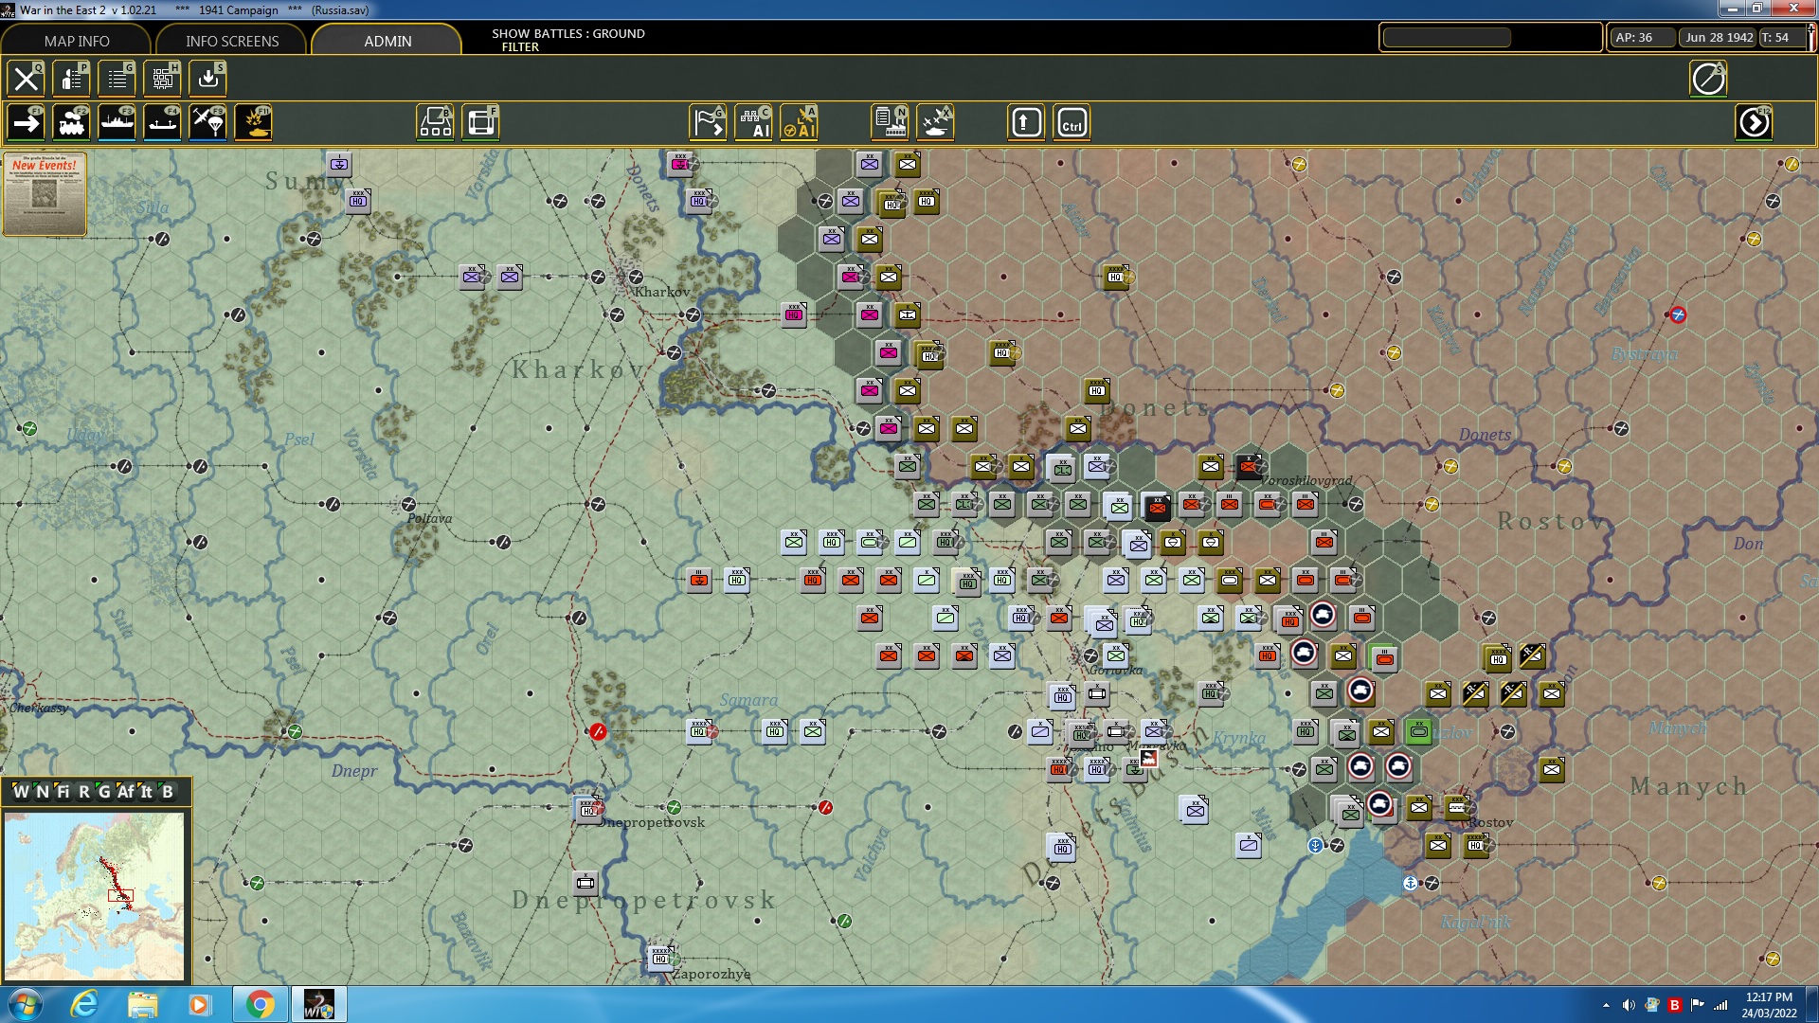
Task: Select the ADMIN tab
Action: [387, 41]
